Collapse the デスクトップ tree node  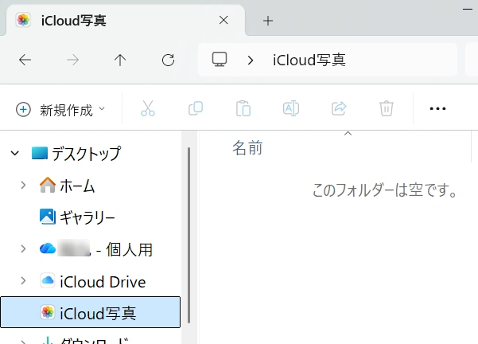coord(14,153)
